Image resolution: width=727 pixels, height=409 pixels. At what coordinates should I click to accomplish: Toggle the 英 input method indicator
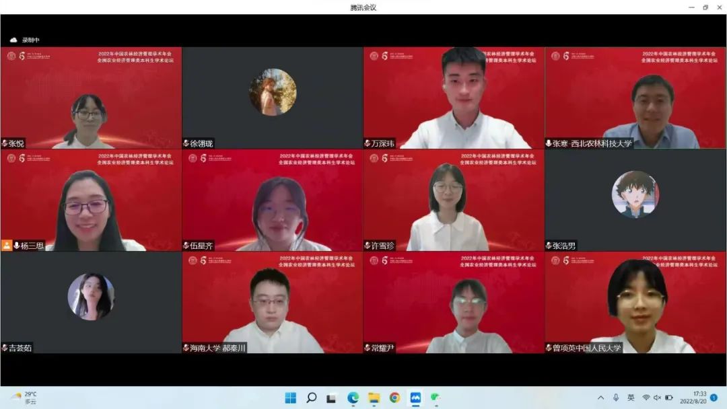pyautogui.click(x=631, y=398)
